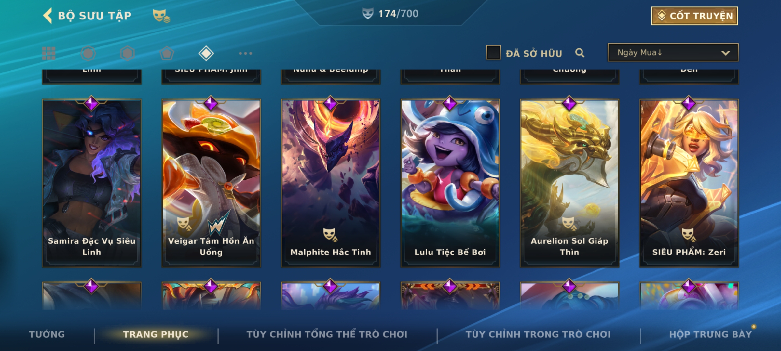Expand the Ngày Mua sort dropdown
Screen dimensions: 781x351
673,52
